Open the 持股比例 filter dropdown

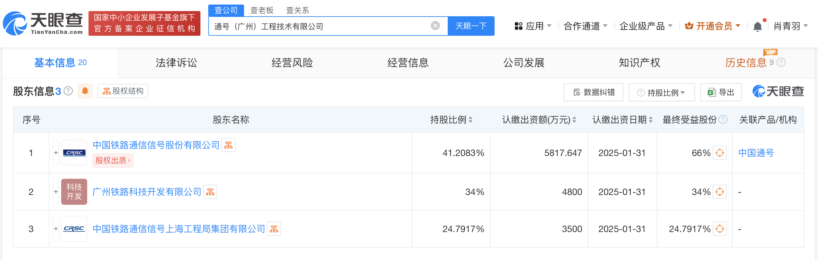[661, 92]
